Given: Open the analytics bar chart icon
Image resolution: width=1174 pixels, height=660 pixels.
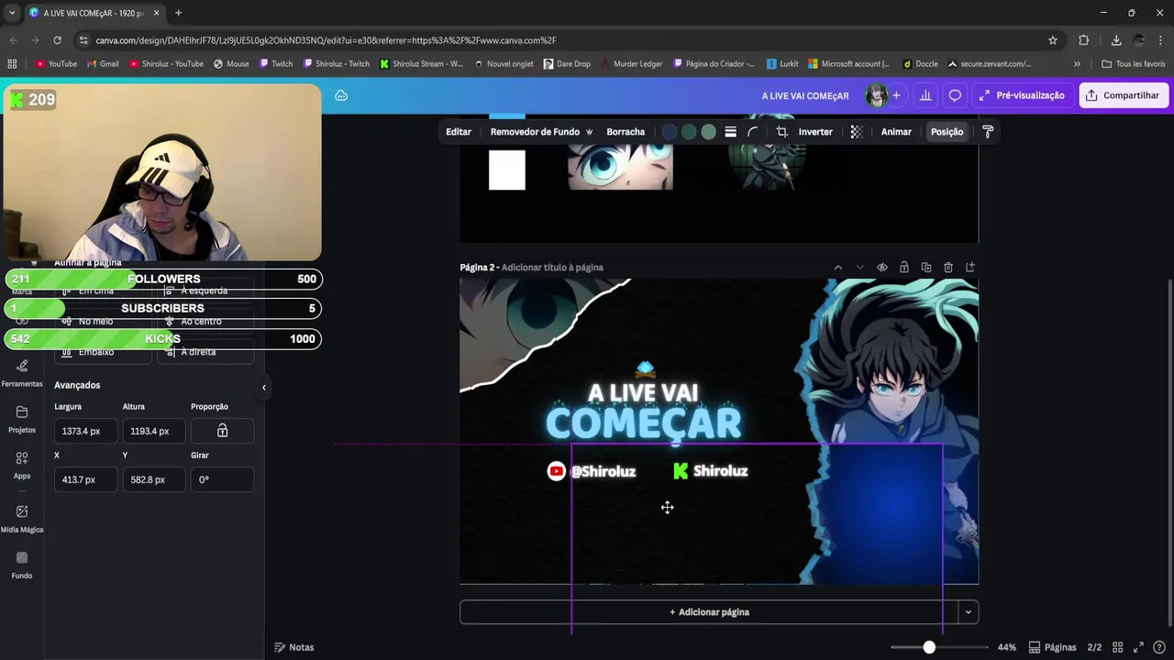Looking at the screenshot, I should (925, 95).
